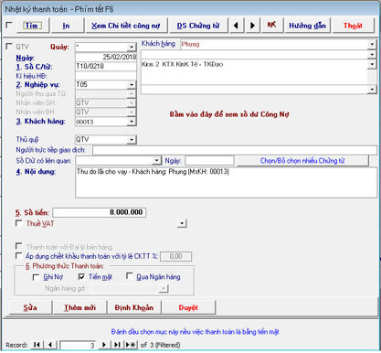The width and height of the screenshot is (381, 353).
Task: Jump to last record in navigator
Action: click(x=117, y=345)
